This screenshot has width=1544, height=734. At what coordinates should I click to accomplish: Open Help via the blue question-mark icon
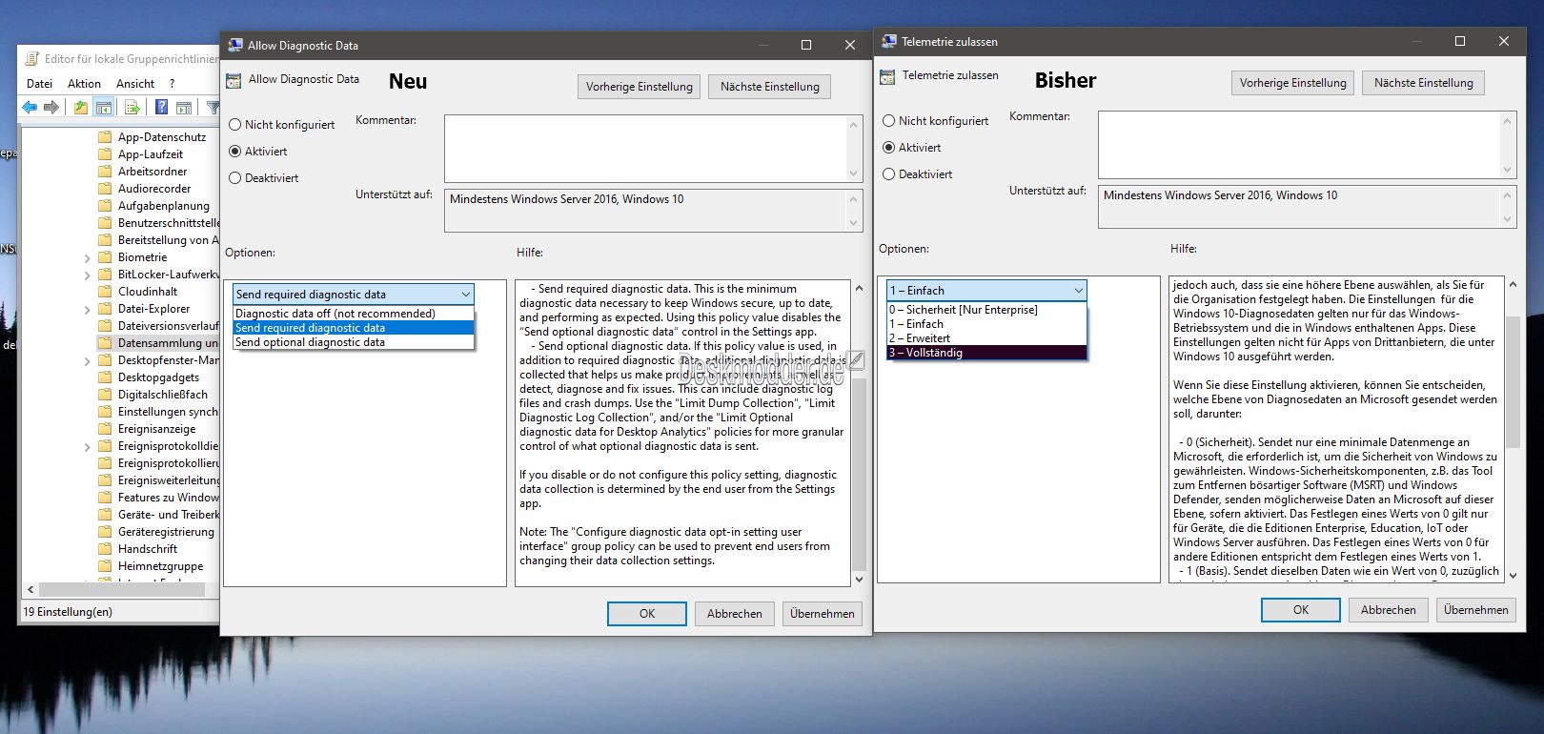[162, 108]
